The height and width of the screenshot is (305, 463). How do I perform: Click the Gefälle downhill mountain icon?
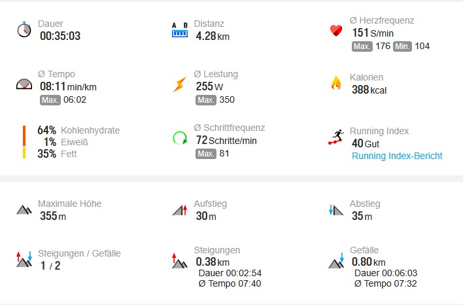[336, 259]
